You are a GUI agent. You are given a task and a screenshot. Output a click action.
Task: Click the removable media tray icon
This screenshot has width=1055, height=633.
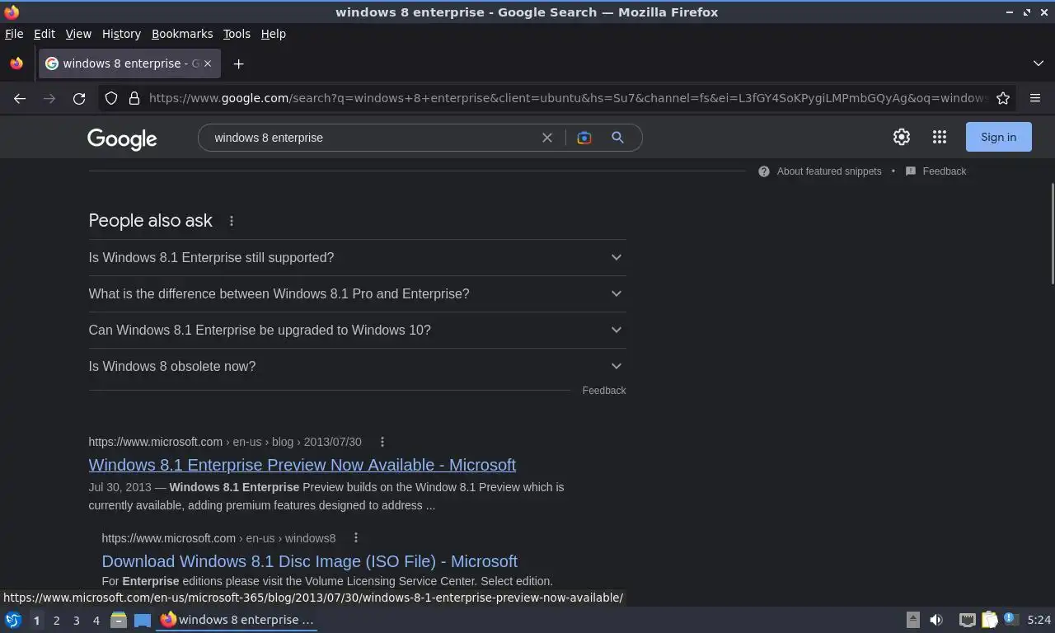pos(912,620)
